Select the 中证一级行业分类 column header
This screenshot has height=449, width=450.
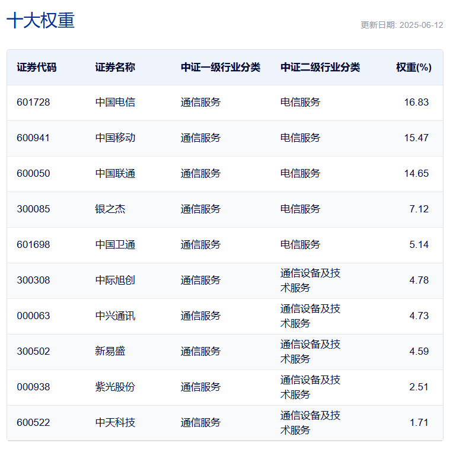click(221, 67)
